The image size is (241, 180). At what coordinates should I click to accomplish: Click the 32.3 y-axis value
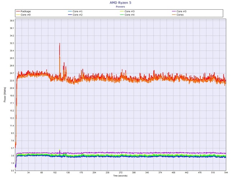click(12, 43)
